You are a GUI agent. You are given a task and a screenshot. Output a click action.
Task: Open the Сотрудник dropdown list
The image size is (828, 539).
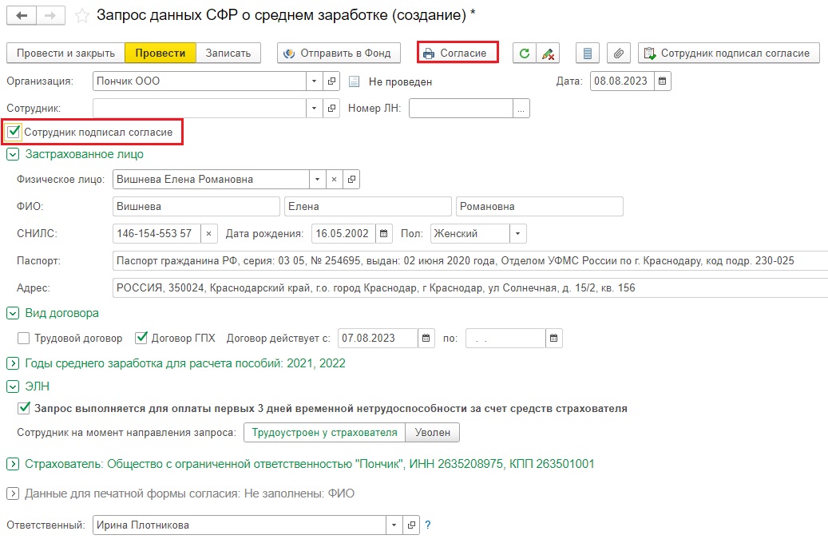(x=315, y=109)
